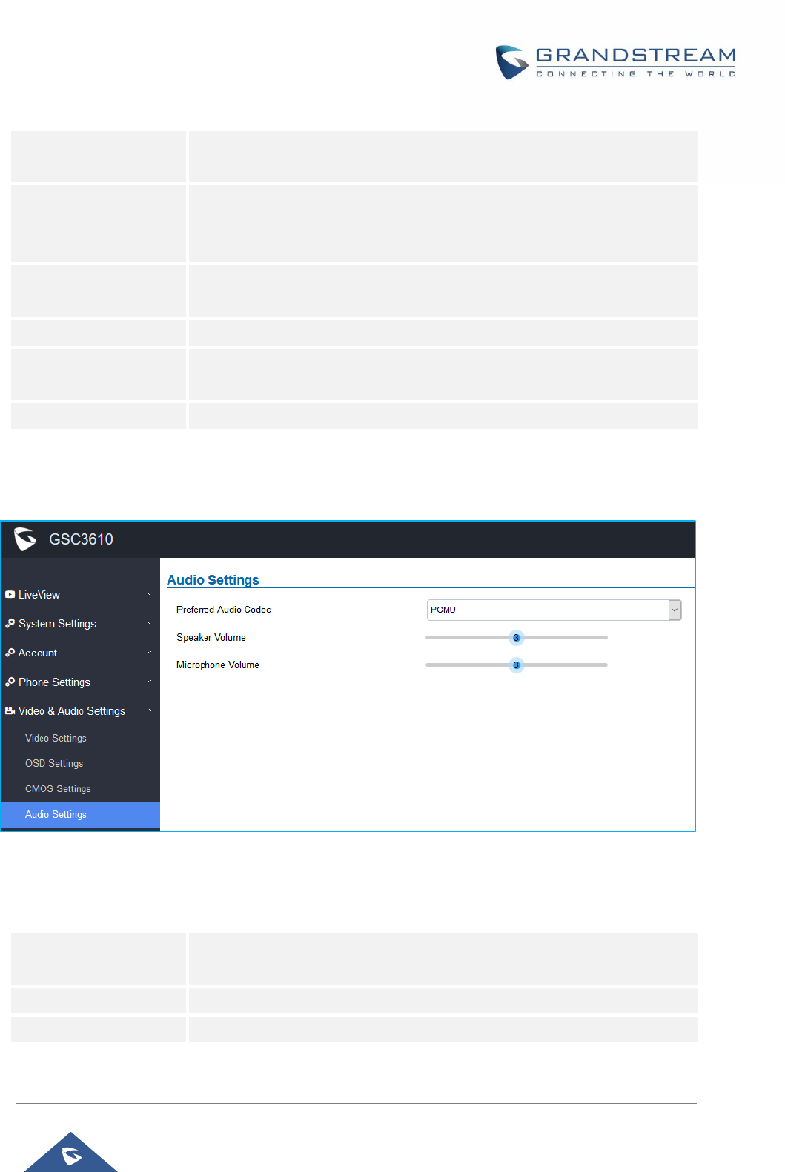Viewport: 785px width, 1172px height.
Task: Open the Phone Settings menu
Action: tap(80, 682)
